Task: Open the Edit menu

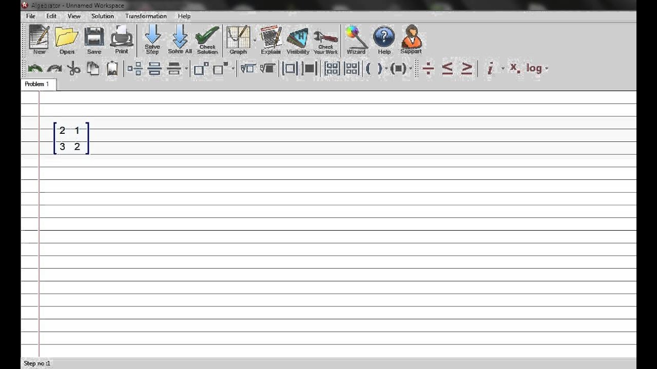Action: coord(51,16)
